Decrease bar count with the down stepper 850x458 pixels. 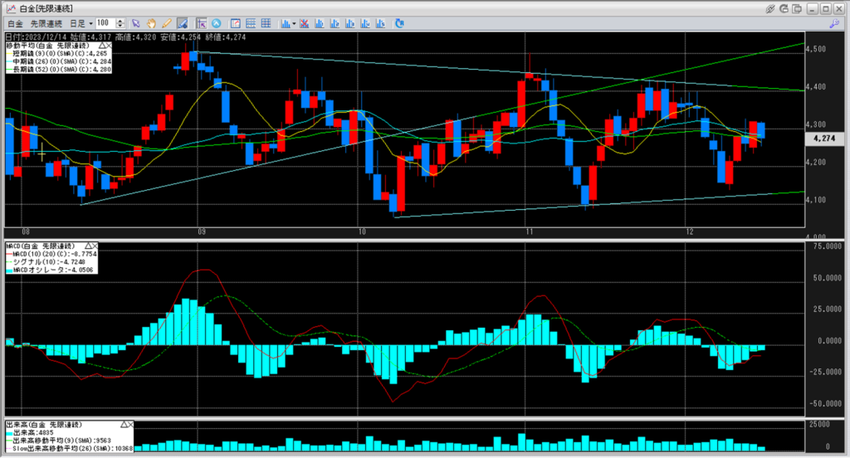[x=120, y=26]
